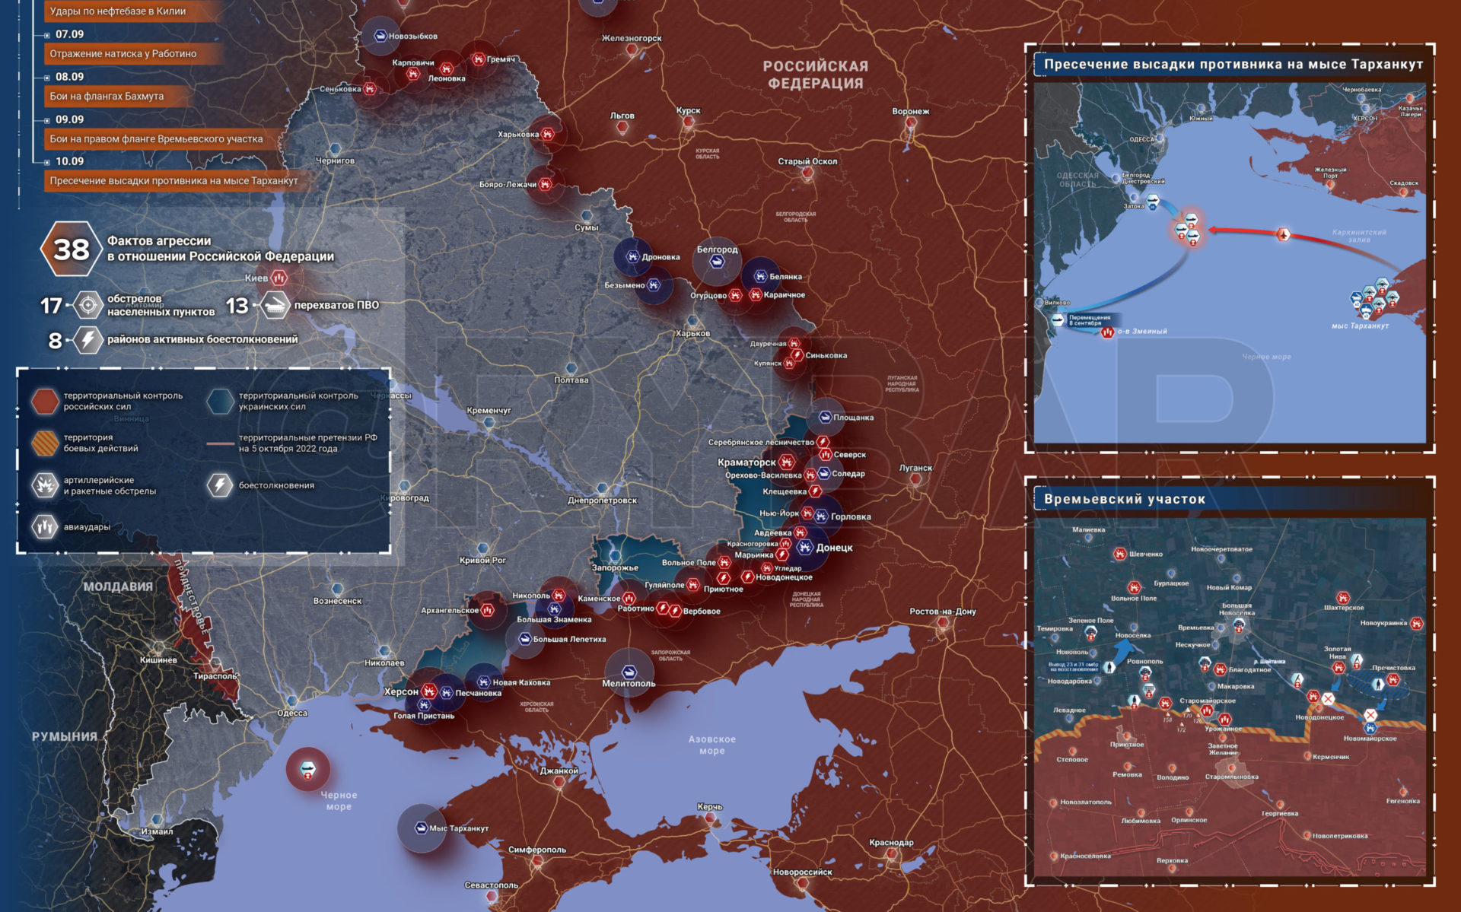
Task: Click the 38 facts of aggression hexagon
Action: (x=71, y=249)
